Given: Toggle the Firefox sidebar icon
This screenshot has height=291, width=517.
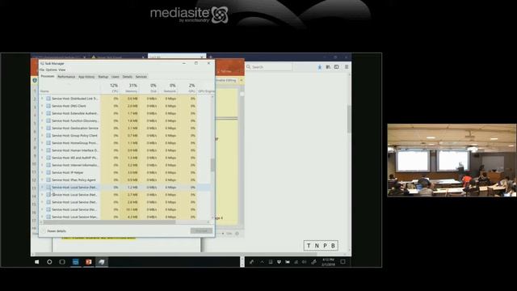Looking at the screenshot, I should click(336, 67).
